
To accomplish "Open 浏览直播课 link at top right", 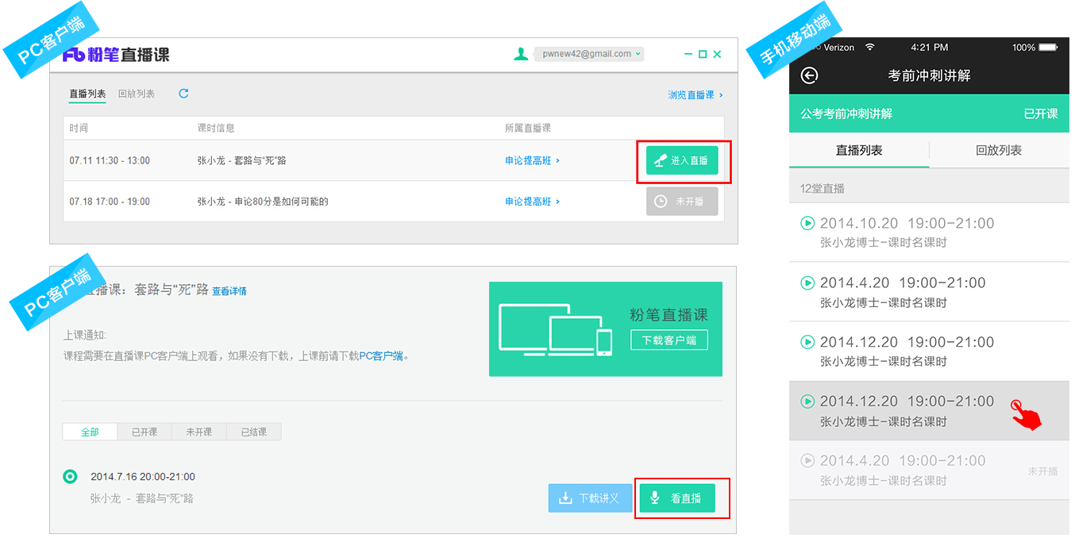I will coord(695,94).
